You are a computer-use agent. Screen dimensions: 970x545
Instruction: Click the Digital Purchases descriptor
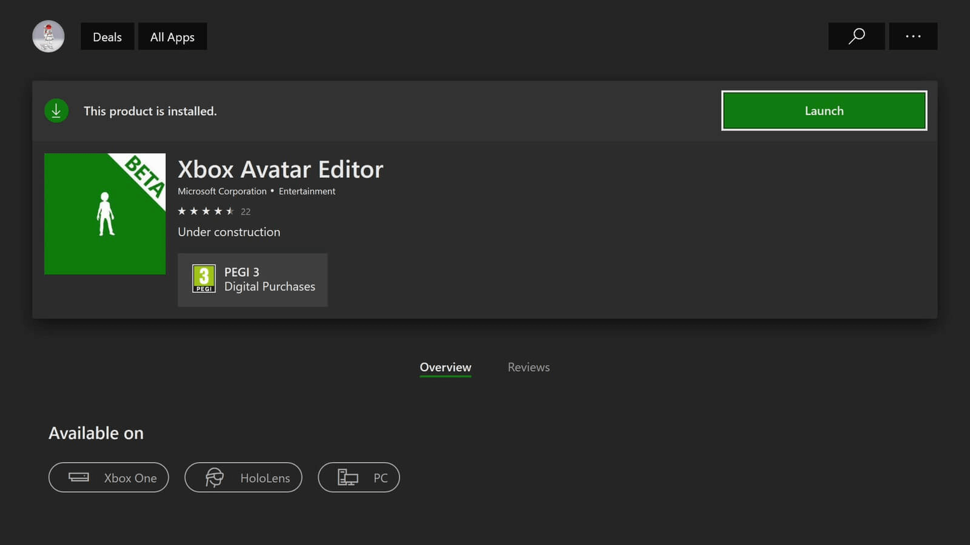pyautogui.click(x=270, y=286)
